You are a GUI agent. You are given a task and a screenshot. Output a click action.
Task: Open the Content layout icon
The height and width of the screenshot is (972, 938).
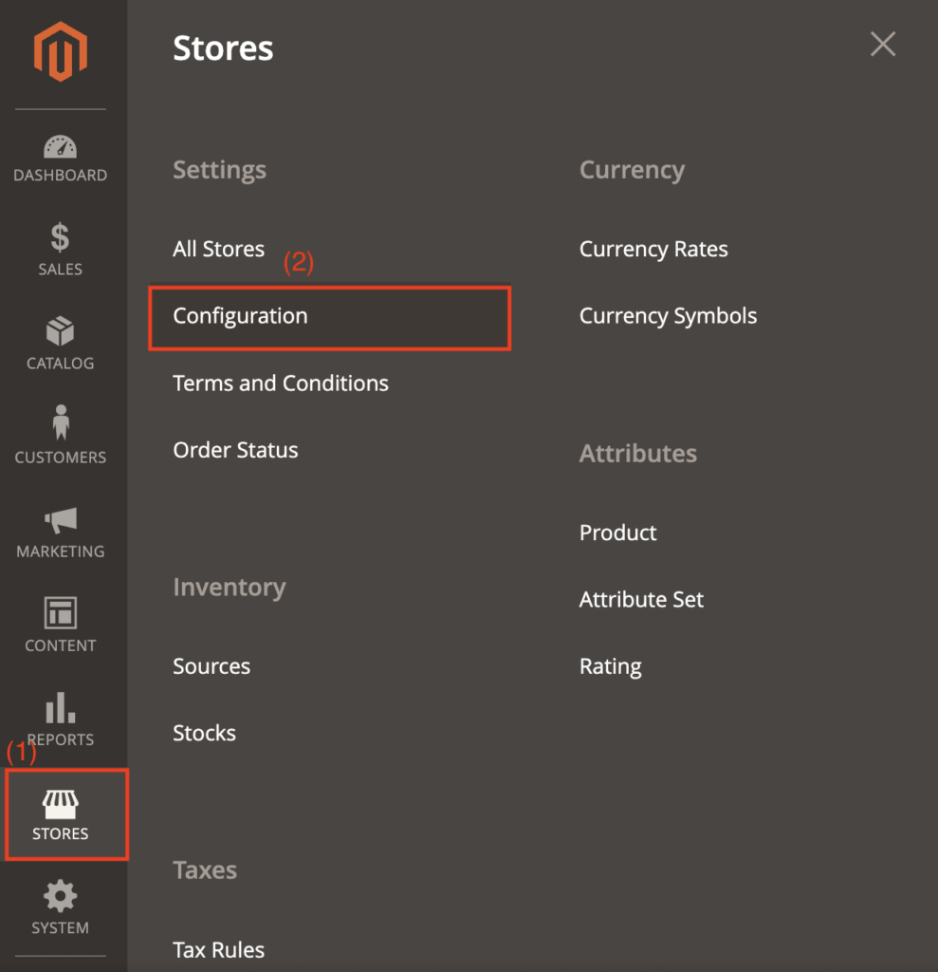coord(61,613)
